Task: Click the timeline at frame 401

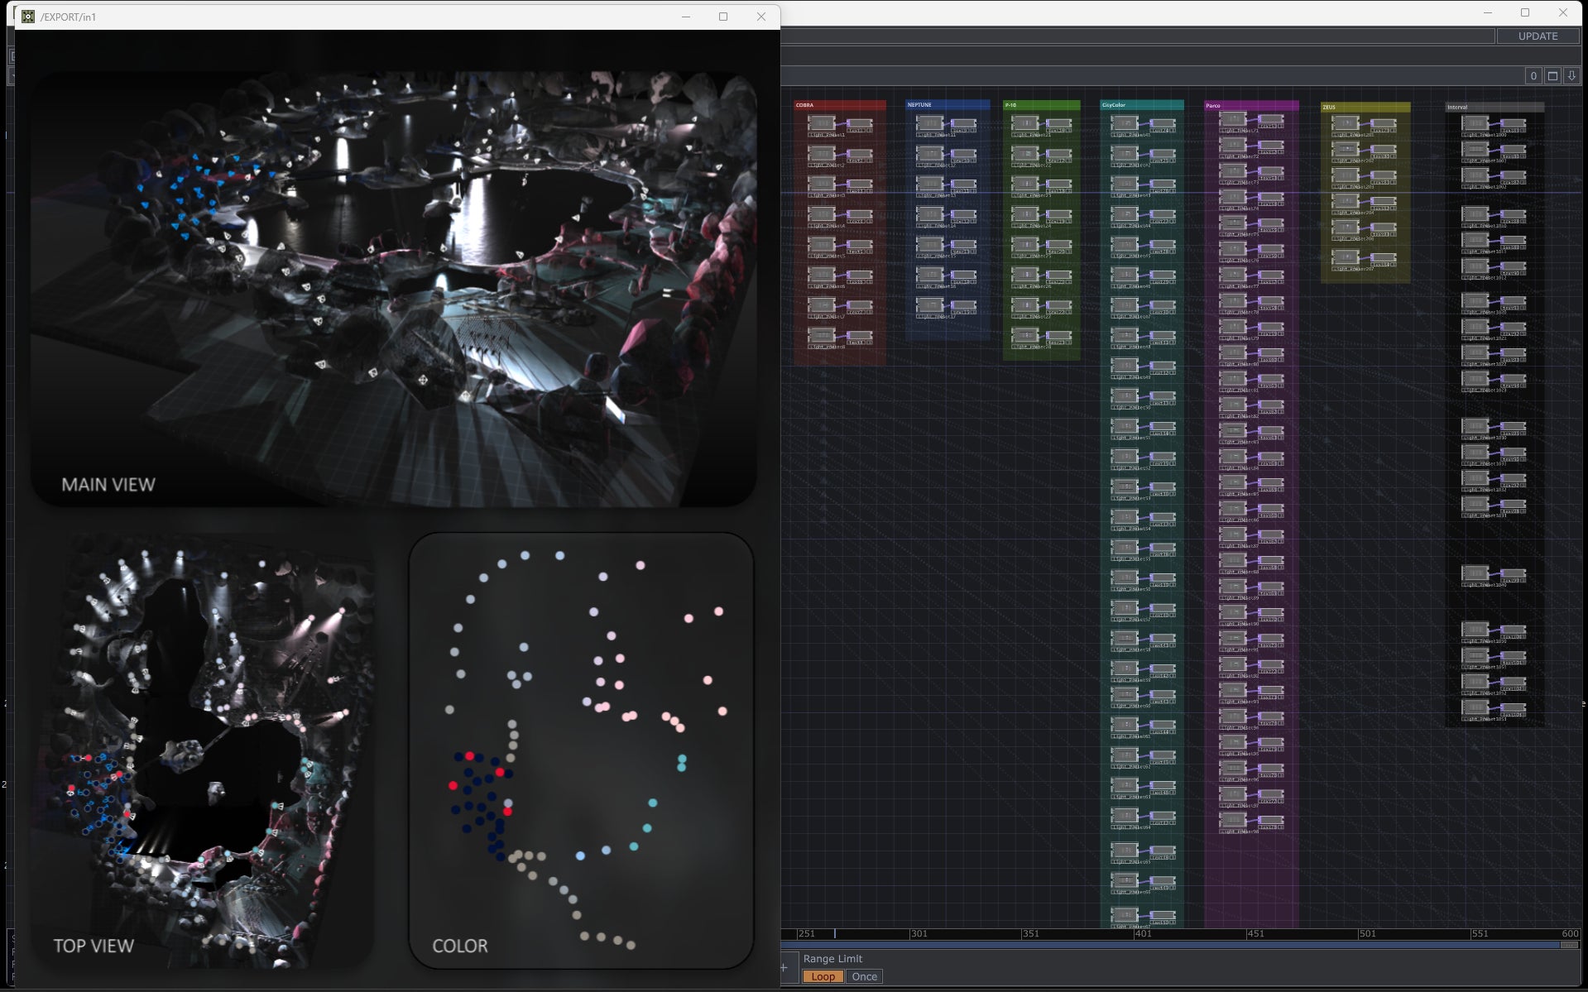Action: 1135,933
